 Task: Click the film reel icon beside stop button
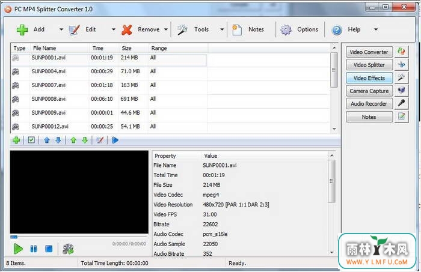click(x=68, y=249)
